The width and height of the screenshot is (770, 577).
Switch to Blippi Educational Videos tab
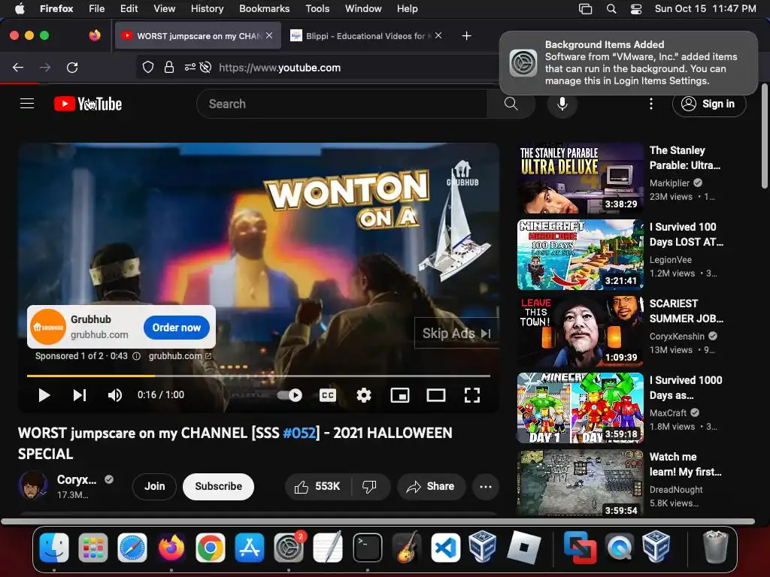(365, 36)
